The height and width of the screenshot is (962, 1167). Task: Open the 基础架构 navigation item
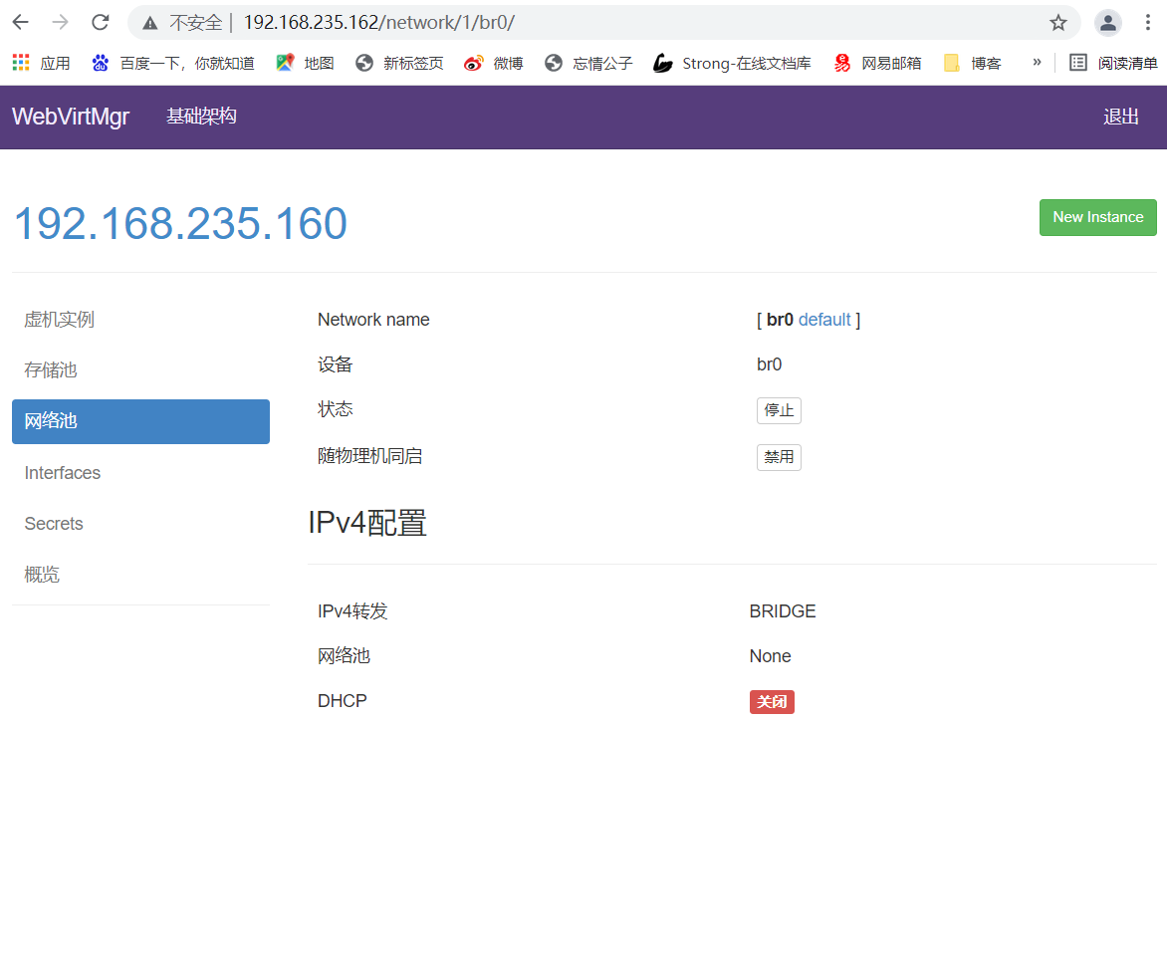(201, 117)
